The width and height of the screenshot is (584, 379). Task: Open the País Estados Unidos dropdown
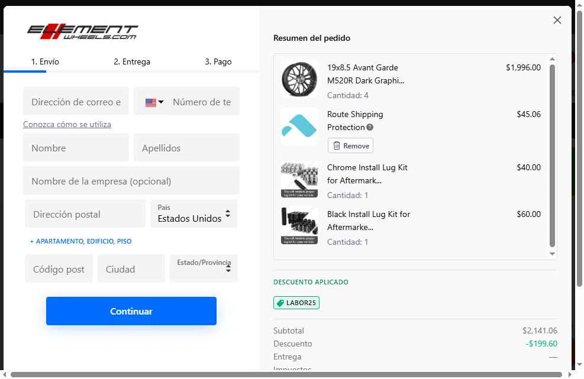click(x=194, y=214)
